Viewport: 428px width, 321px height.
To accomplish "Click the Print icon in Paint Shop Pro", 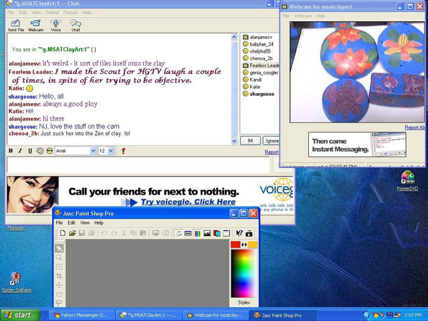I will pyautogui.click(x=91, y=233).
